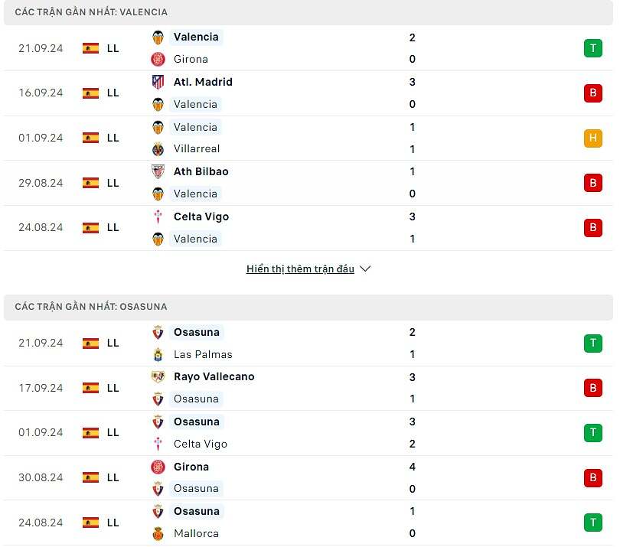Click the Rayo Vallecano club crest icon
Image resolution: width=620 pixels, height=547 pixels.
click(x=158, y=376)
